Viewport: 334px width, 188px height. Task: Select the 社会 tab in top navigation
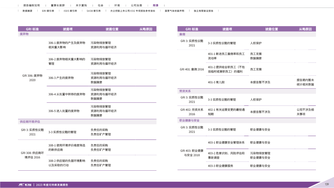click(x=100, y=5)
